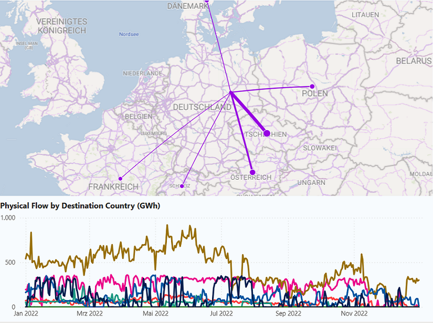
Task: Click the Germany origin hub of flows
Action: pos(231,93)
